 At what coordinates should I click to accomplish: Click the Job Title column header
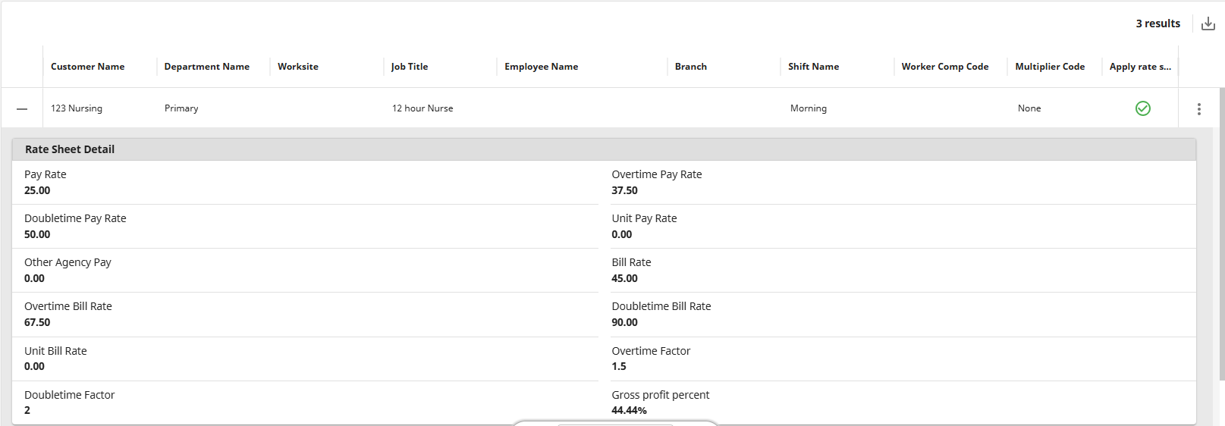click(410, 67)
